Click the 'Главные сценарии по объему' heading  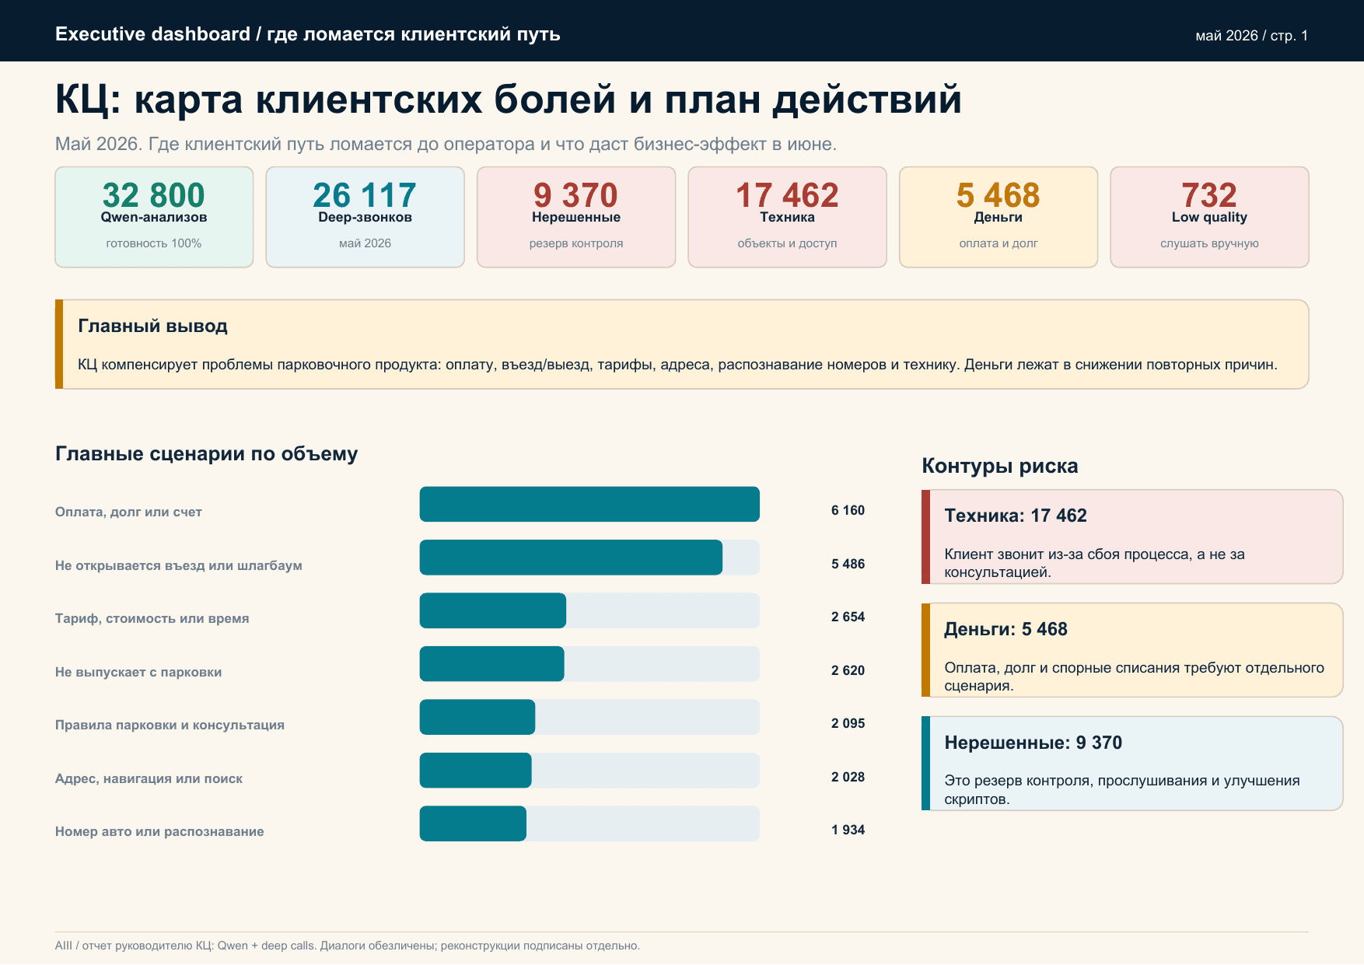[207, 454]
